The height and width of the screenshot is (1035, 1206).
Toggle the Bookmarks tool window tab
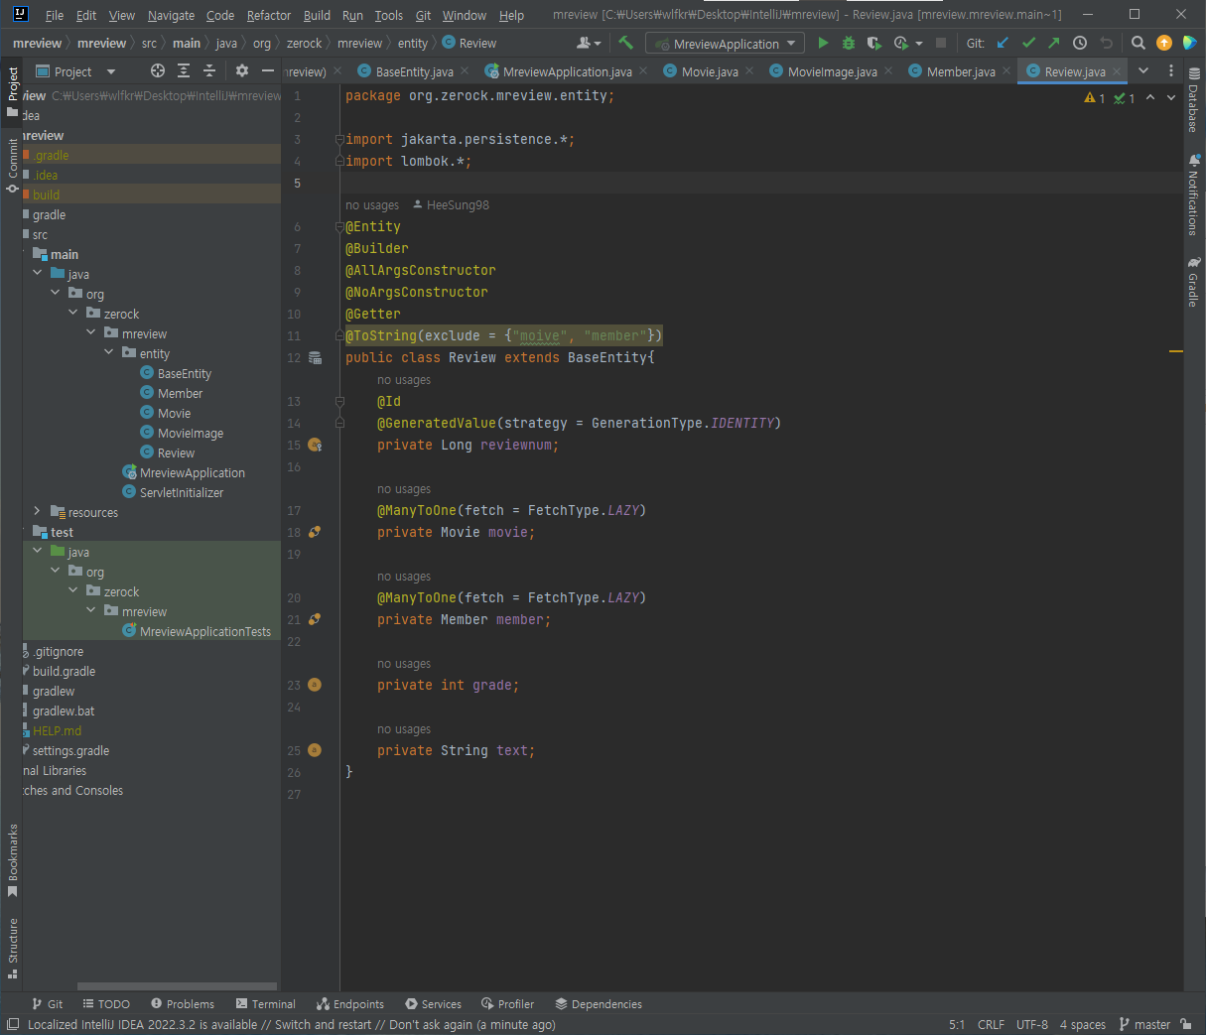click(13, 860)
